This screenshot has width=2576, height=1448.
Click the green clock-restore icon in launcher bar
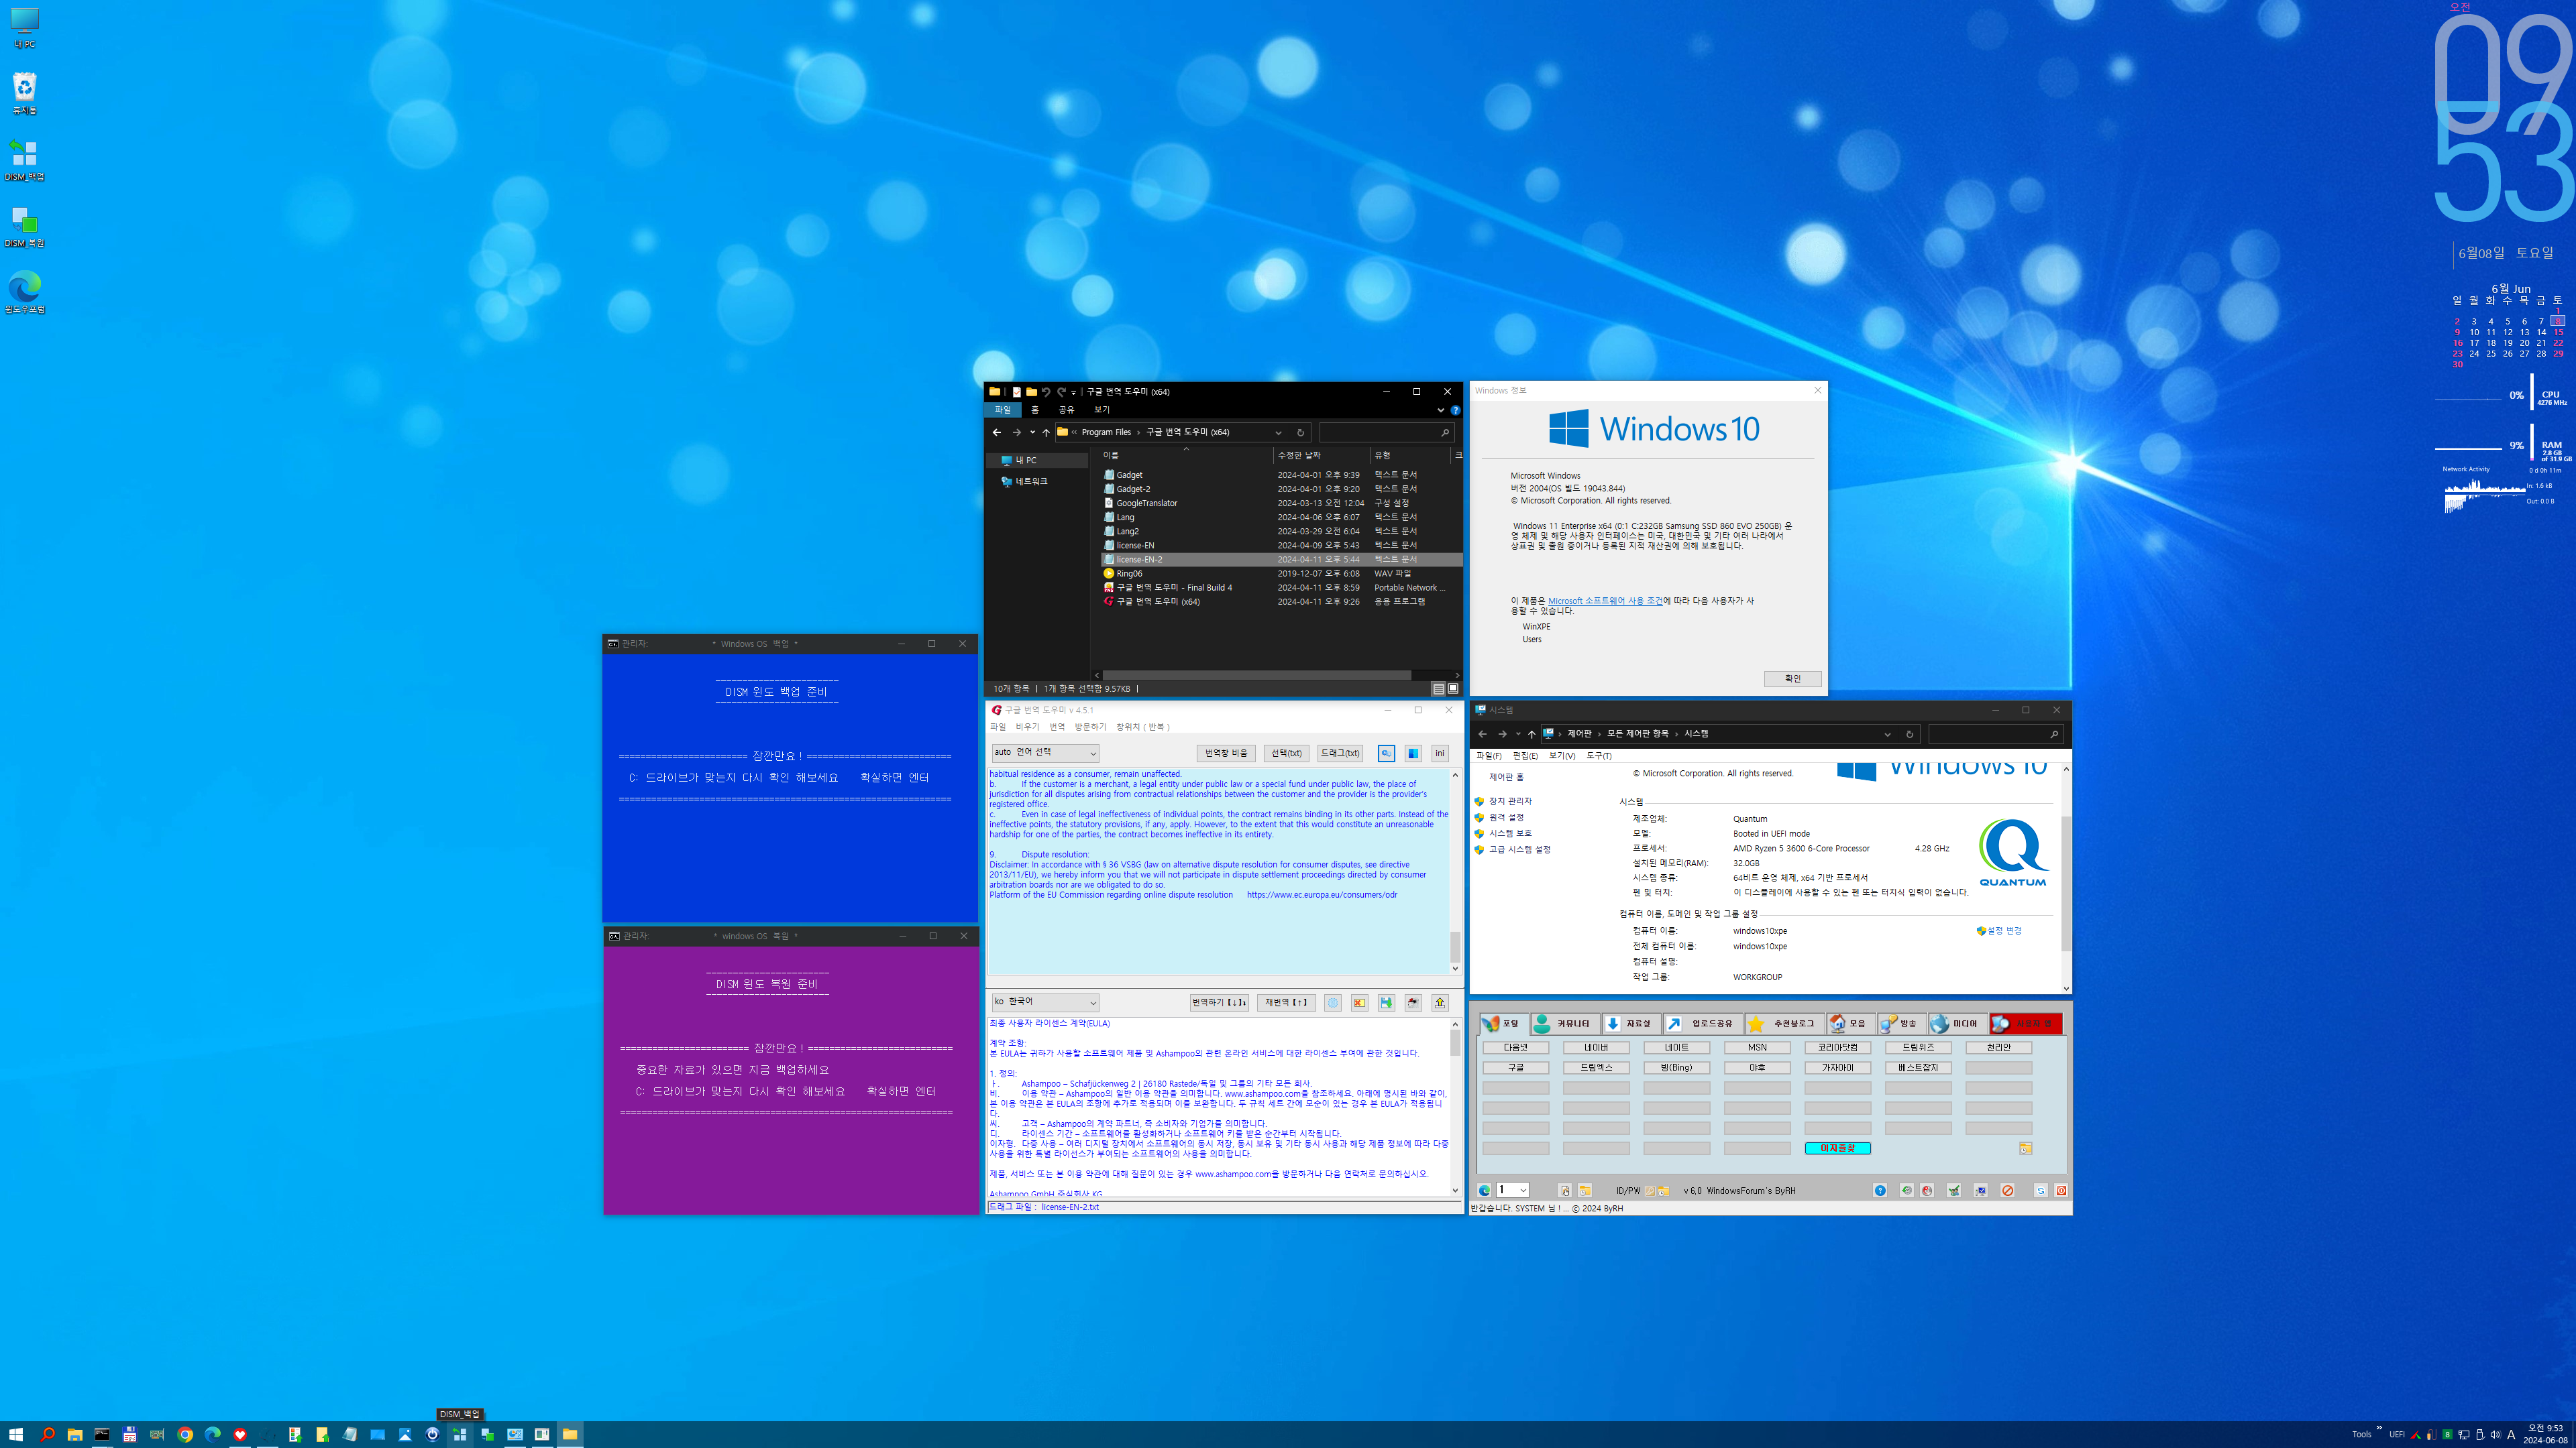tap(1906, 1190)
